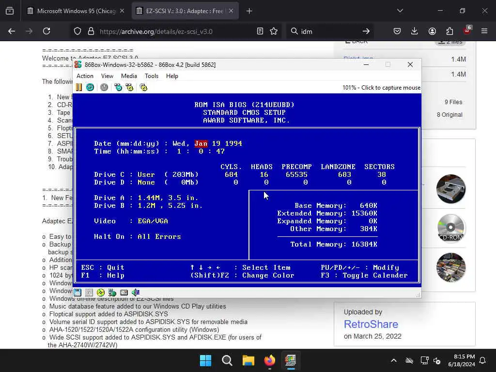Screen dimensions: 496x372
Task: Click the site padlock icon
Action: [91, 31]
